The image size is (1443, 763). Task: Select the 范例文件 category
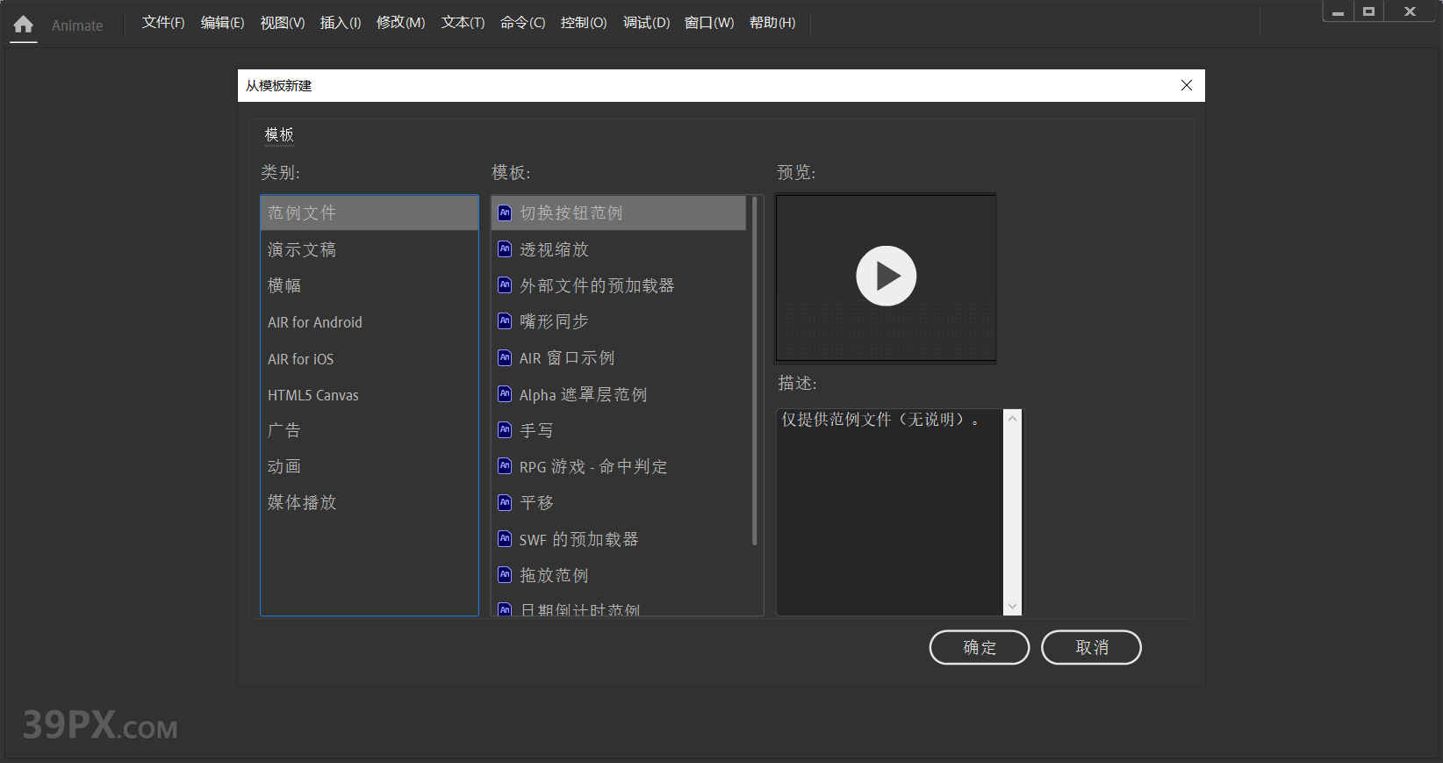pos(370,212)
